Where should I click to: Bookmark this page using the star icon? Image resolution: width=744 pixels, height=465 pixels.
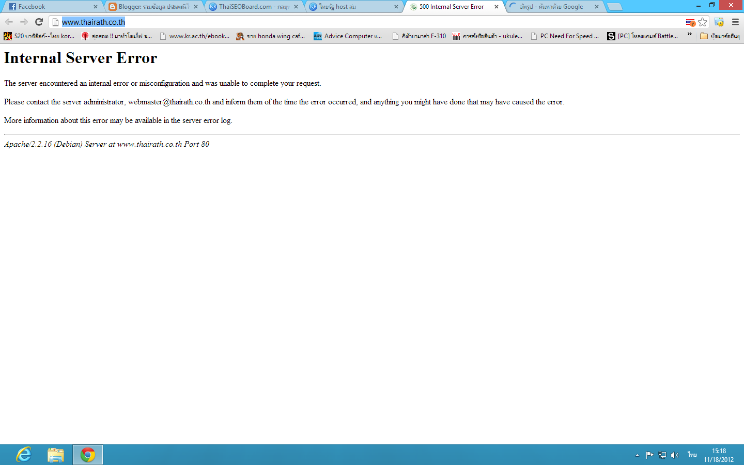point(702,22)
